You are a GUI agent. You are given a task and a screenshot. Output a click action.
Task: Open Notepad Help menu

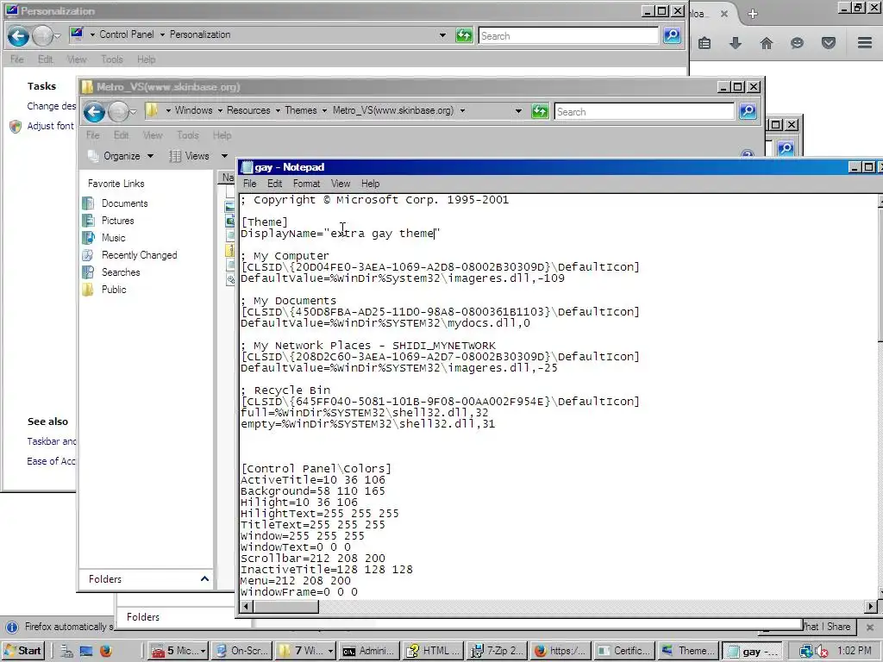(x=370, y=184)
